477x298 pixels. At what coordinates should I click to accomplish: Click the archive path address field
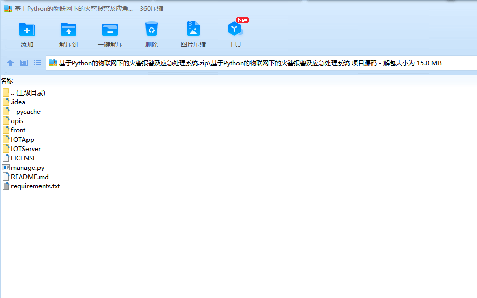(261, 63)
